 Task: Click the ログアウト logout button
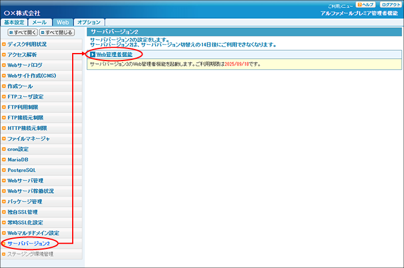pos(390,5)
